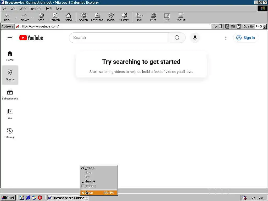
Task: Choose Minimize from the window context menu
Action: [x=99, y=181]
